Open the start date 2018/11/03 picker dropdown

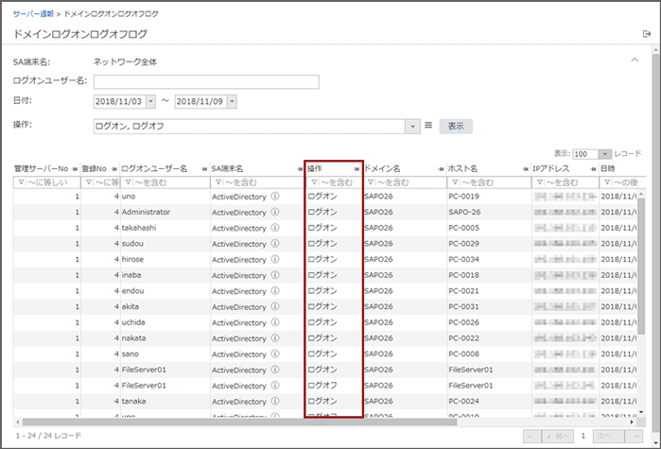click(x=149, y=101)
